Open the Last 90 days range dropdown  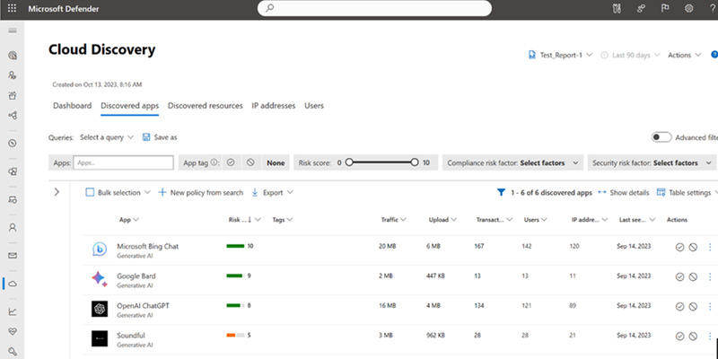point(630,55)
